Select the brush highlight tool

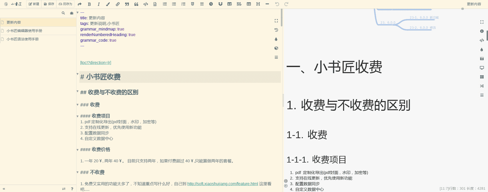[x=108, y=4]
